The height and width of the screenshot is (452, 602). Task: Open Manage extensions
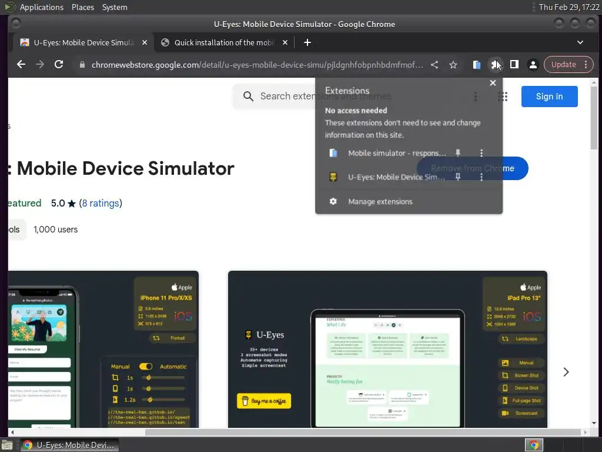click(409, 201)
